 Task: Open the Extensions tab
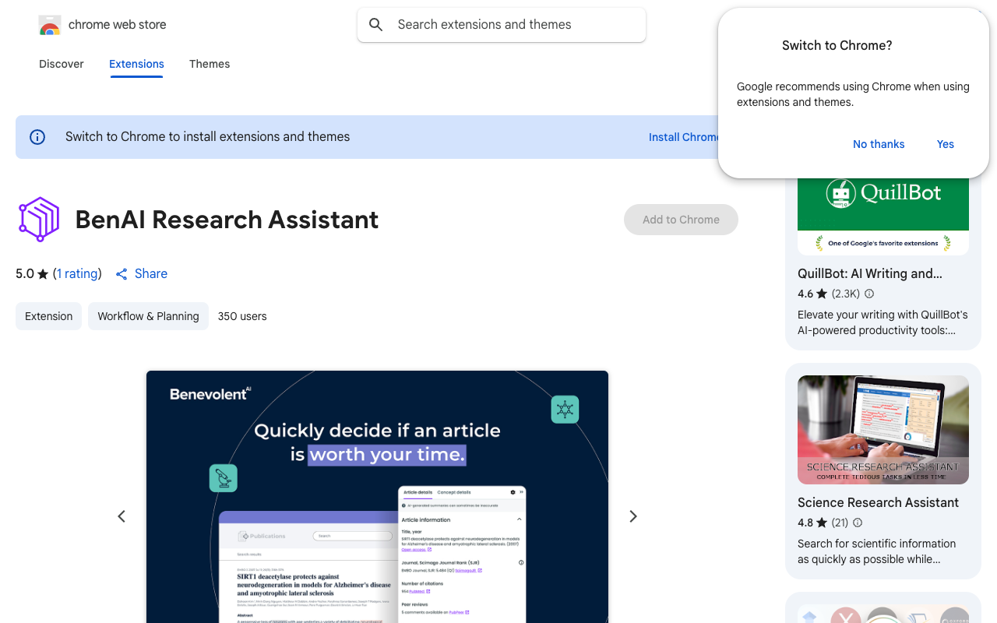click(x=136, y=64)
